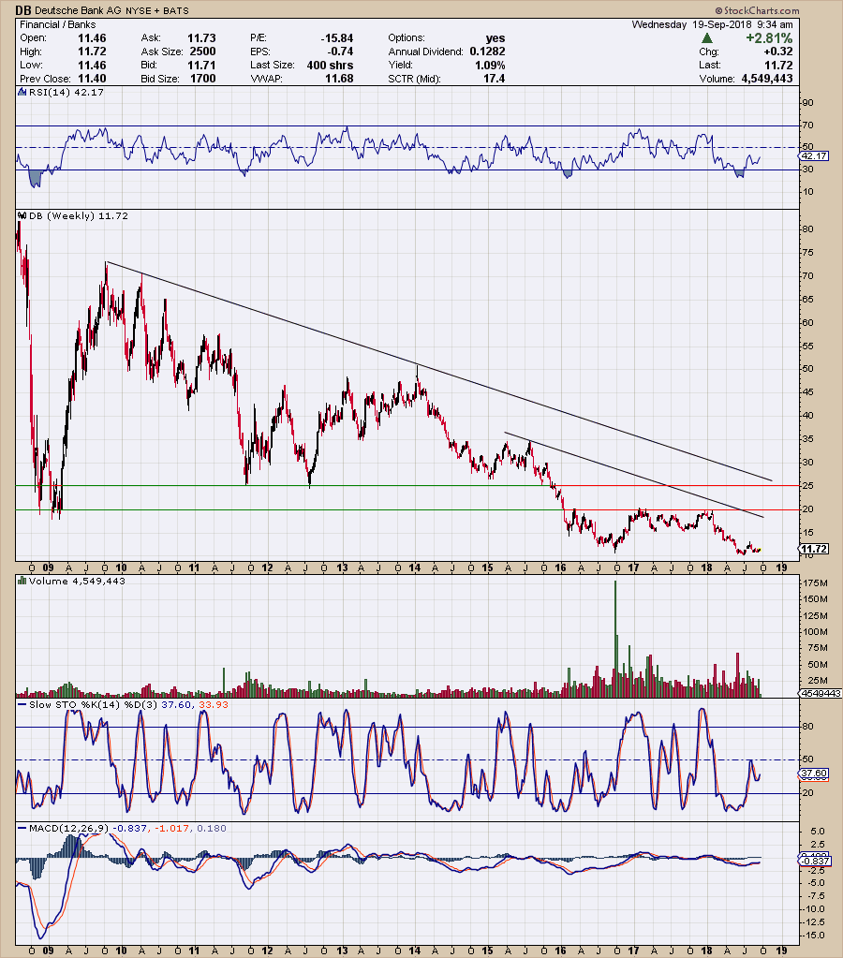Click the Deutsche Bank AG company name
The image size is (843, 958).
pos(79,11)
